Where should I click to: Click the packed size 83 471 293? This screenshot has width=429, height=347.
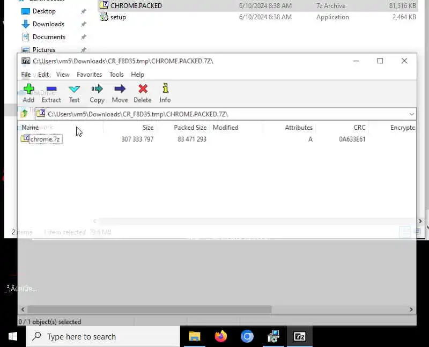click(x=192, y=139)
